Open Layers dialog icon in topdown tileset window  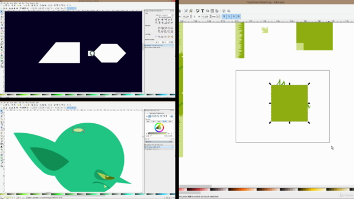pyautogui.click(x=207, y=11)
